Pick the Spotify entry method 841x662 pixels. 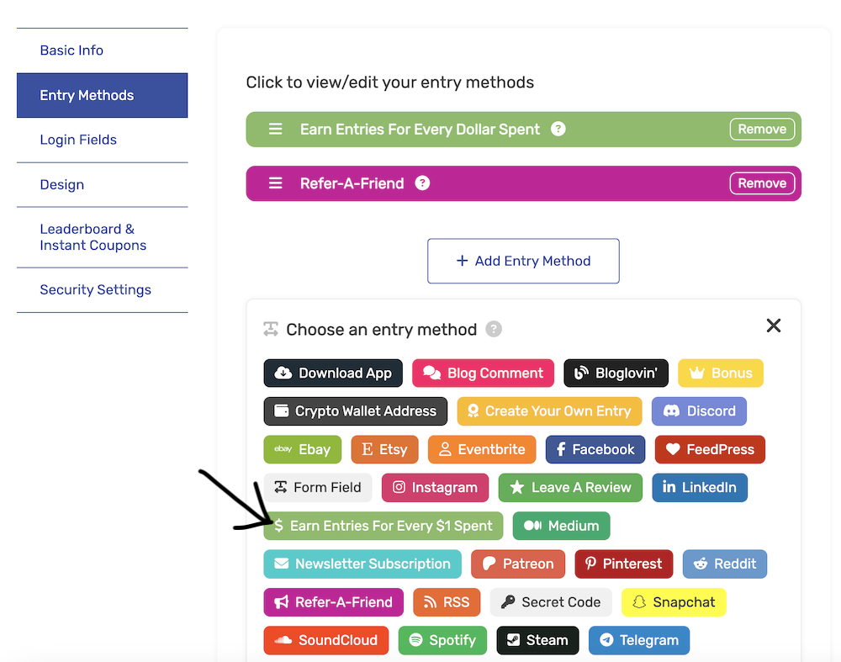pos(442,640)
